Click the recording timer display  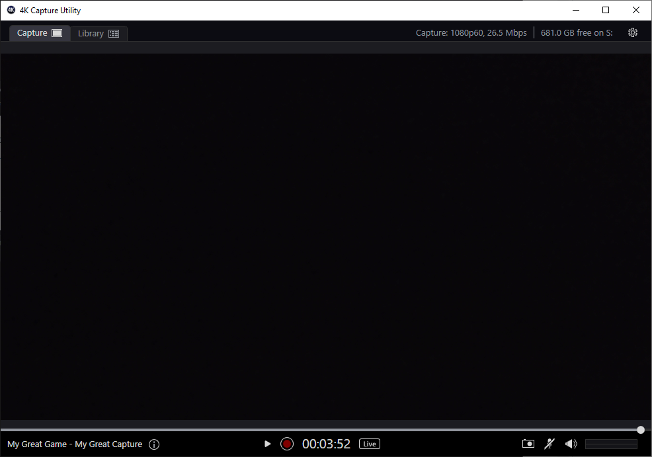[x=326, y=444]
